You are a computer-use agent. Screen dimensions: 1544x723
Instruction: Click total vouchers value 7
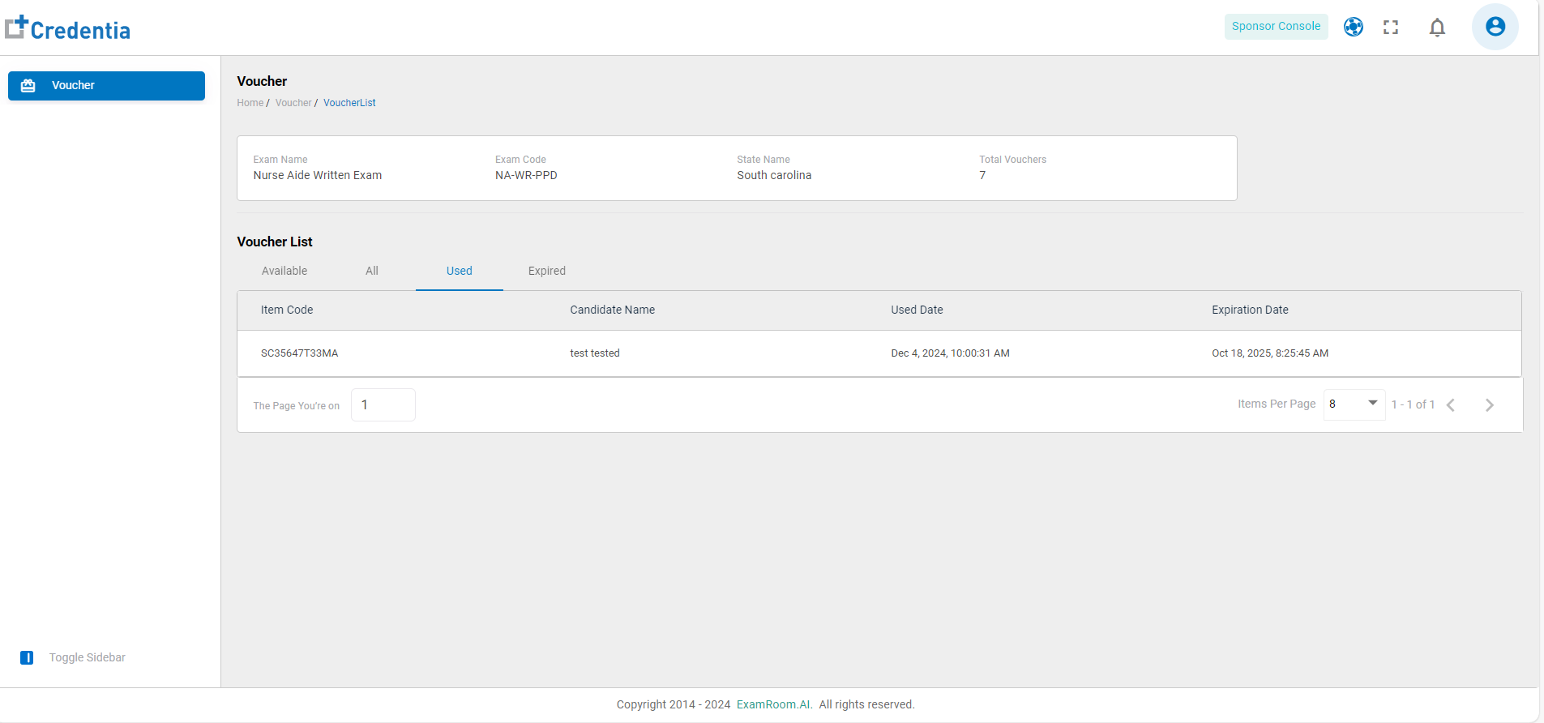pos(982,175)
